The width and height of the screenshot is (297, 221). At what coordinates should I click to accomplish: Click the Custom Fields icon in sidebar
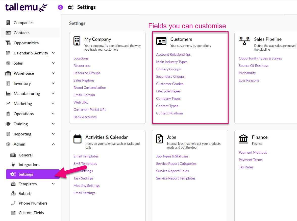pos(13,213)
